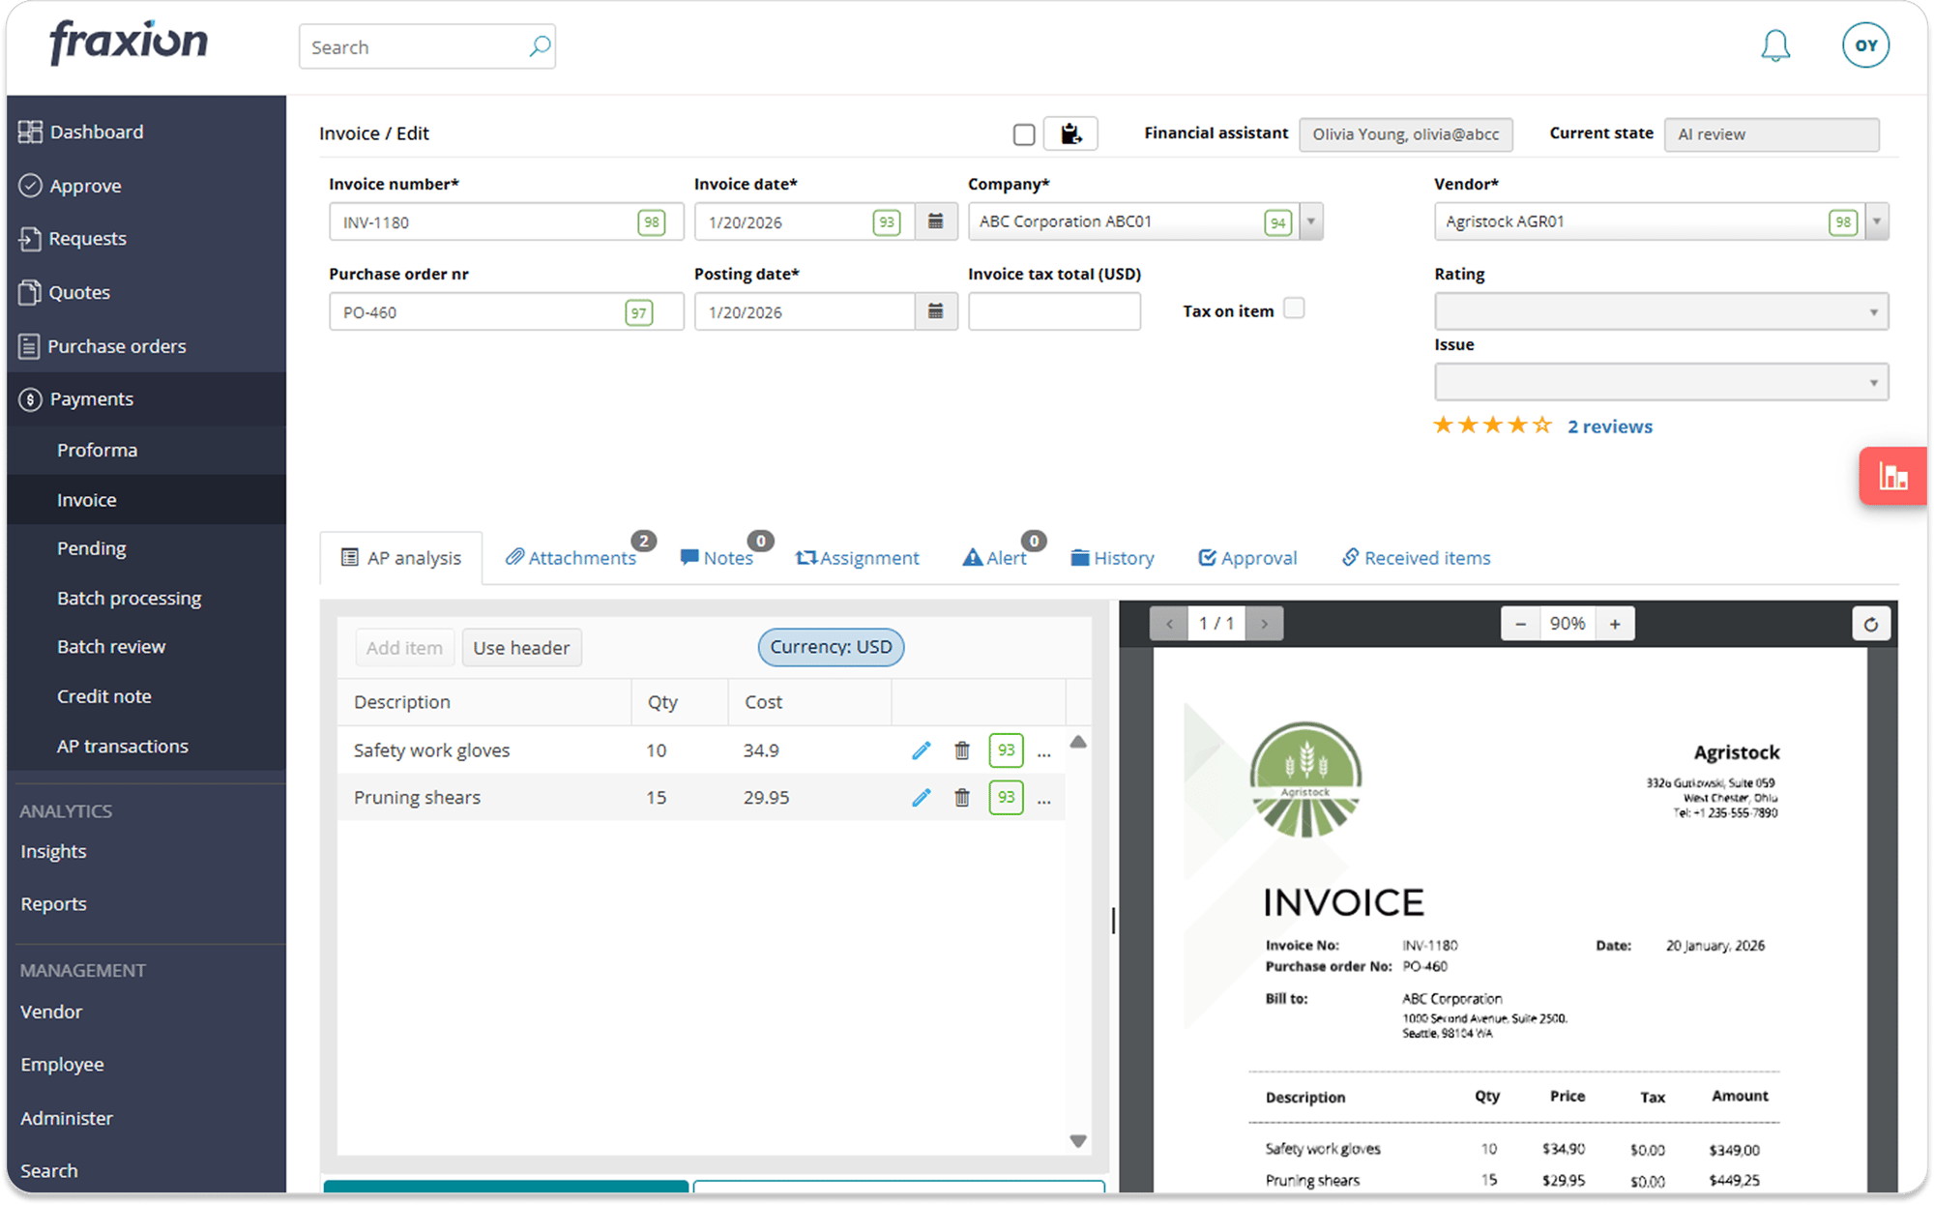This screenshot has width=1934, height=1205.
Task: Delete the Pruning shears line item
Action: 961,797
